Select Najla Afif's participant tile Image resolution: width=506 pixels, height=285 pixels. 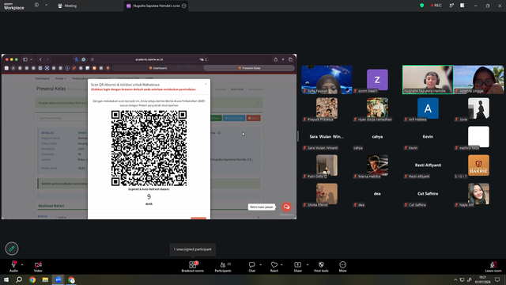coord(478,194)
